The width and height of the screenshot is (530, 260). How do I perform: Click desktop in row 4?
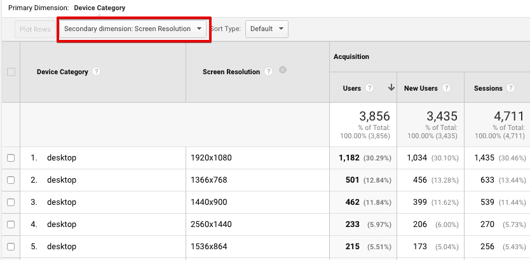[62, 224]
